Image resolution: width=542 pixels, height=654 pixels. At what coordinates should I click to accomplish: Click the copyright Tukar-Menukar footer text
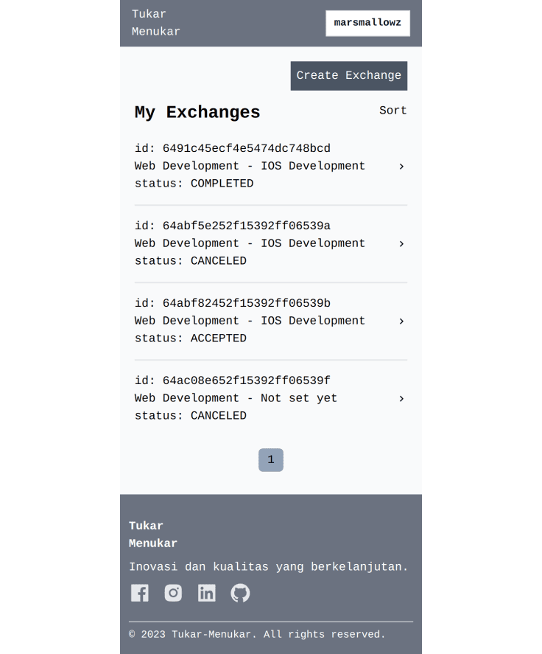click(x=257, y=635)
